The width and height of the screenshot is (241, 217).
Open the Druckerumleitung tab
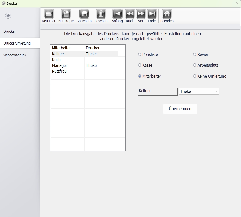tap(20, 43)
